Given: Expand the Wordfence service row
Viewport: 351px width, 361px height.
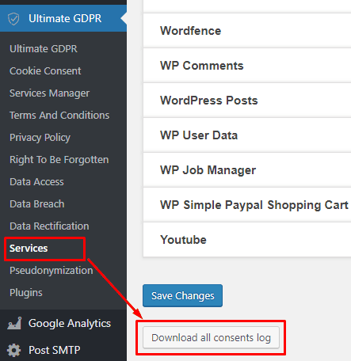Looking at the screenshot, I should (x=247, y=31).
